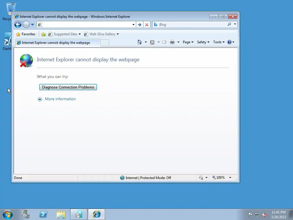Click Diagnose Connection Problems button
This screenshot has width=293, height=220.
coord(68,87)
